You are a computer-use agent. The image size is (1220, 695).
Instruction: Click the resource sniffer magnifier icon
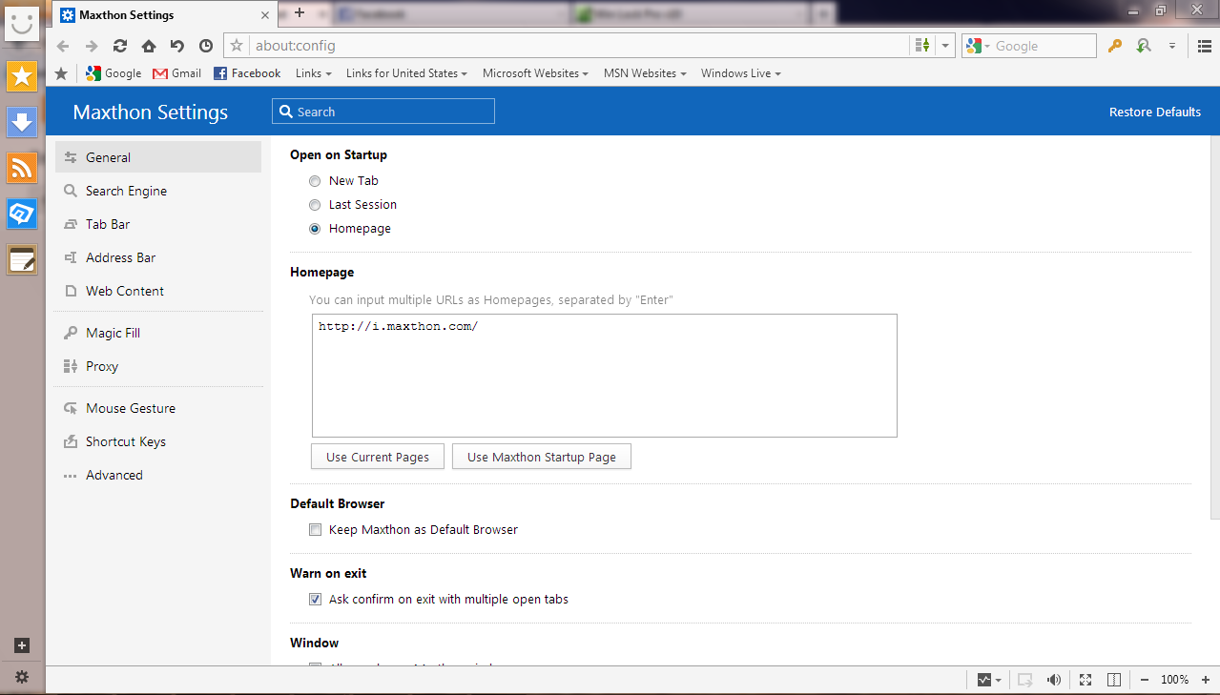(1144, 46)
